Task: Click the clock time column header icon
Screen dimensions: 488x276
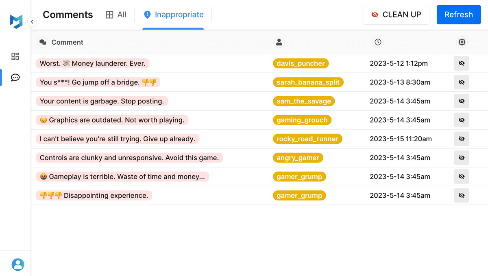Action: click(x=378, y=42)
